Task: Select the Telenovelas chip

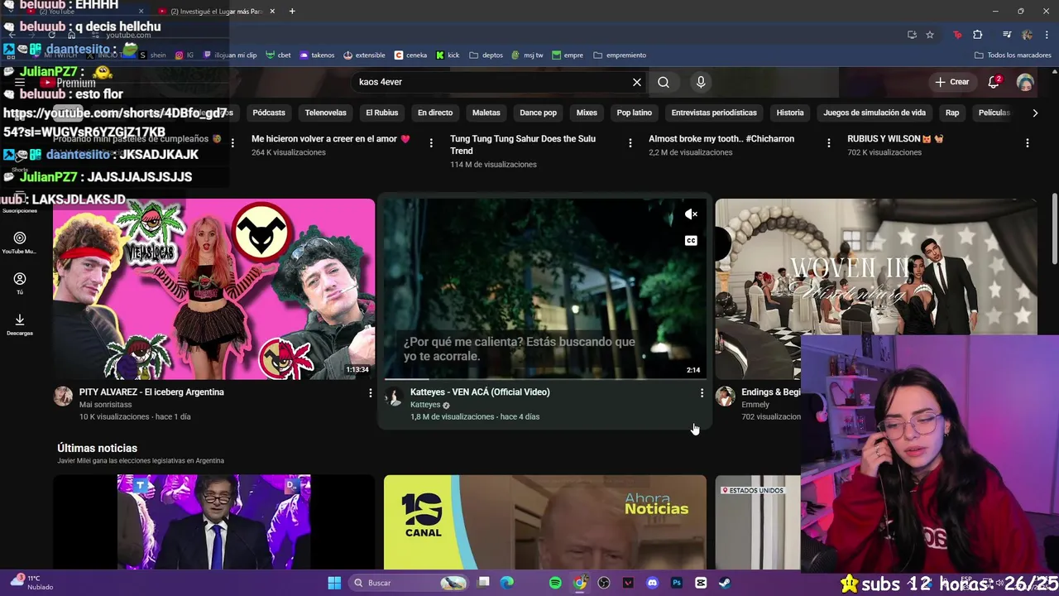Action: click(326, 113)
